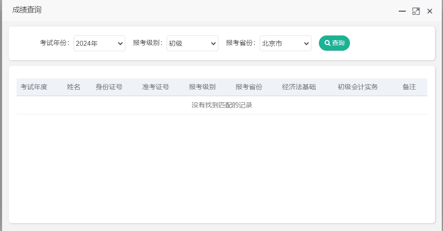Click the 备注 column header
The height and width of the screenshot is (231, 443).
409,87
